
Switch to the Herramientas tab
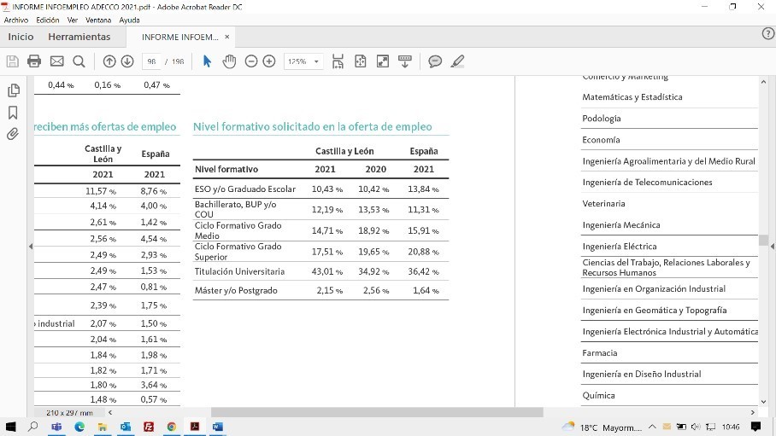[x=79, y=37]
